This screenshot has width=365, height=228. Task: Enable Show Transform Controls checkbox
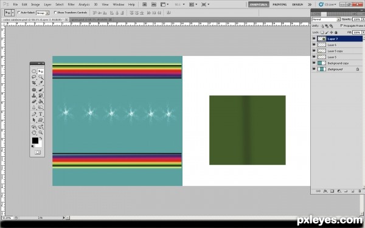pos(55,12)
